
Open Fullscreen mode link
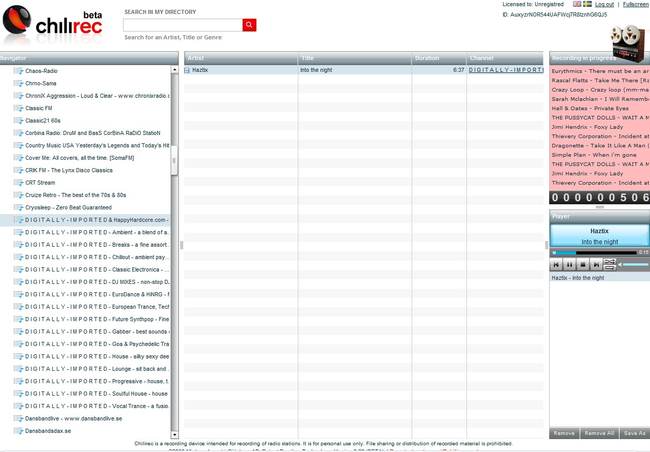point(636,4)
